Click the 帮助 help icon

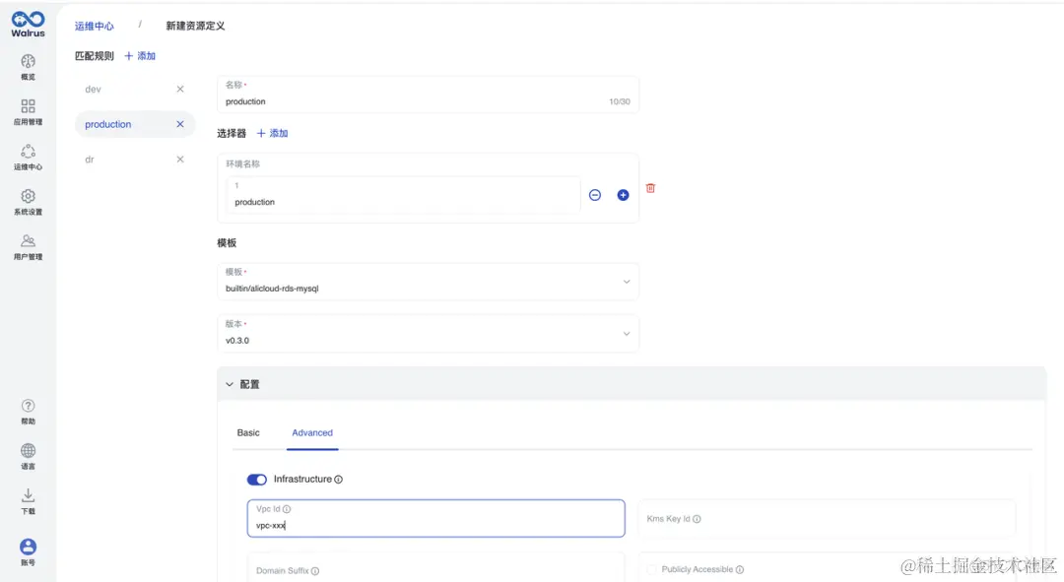28,411
